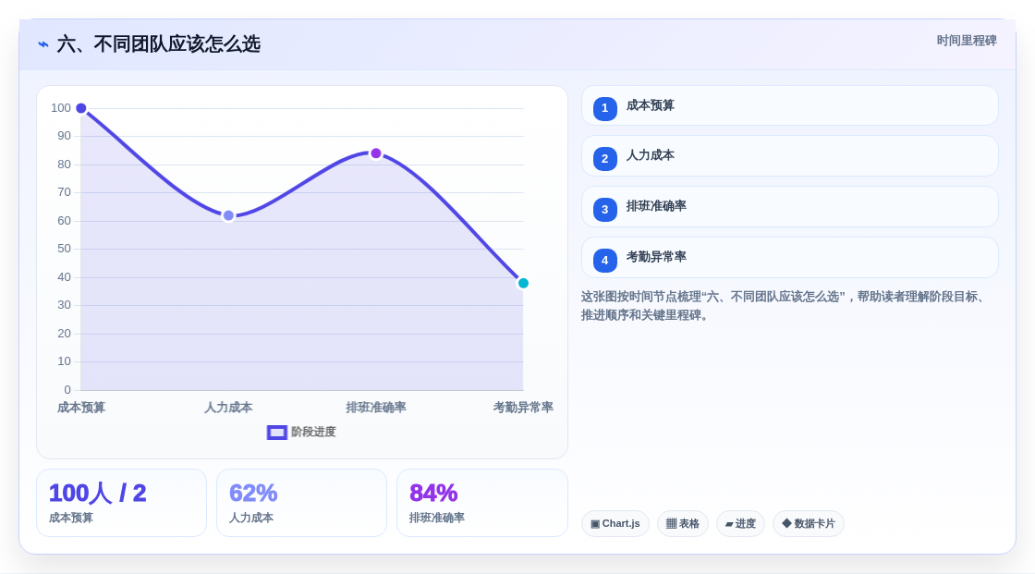
Task: Open the Chart.js tag
Action: tap(615, 524)
